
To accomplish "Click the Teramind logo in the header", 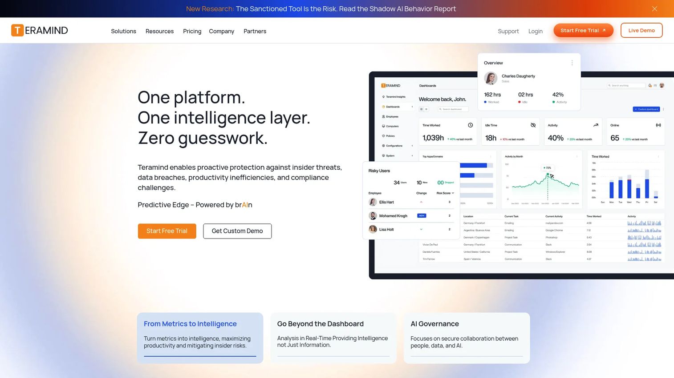I will pos(40,30).
